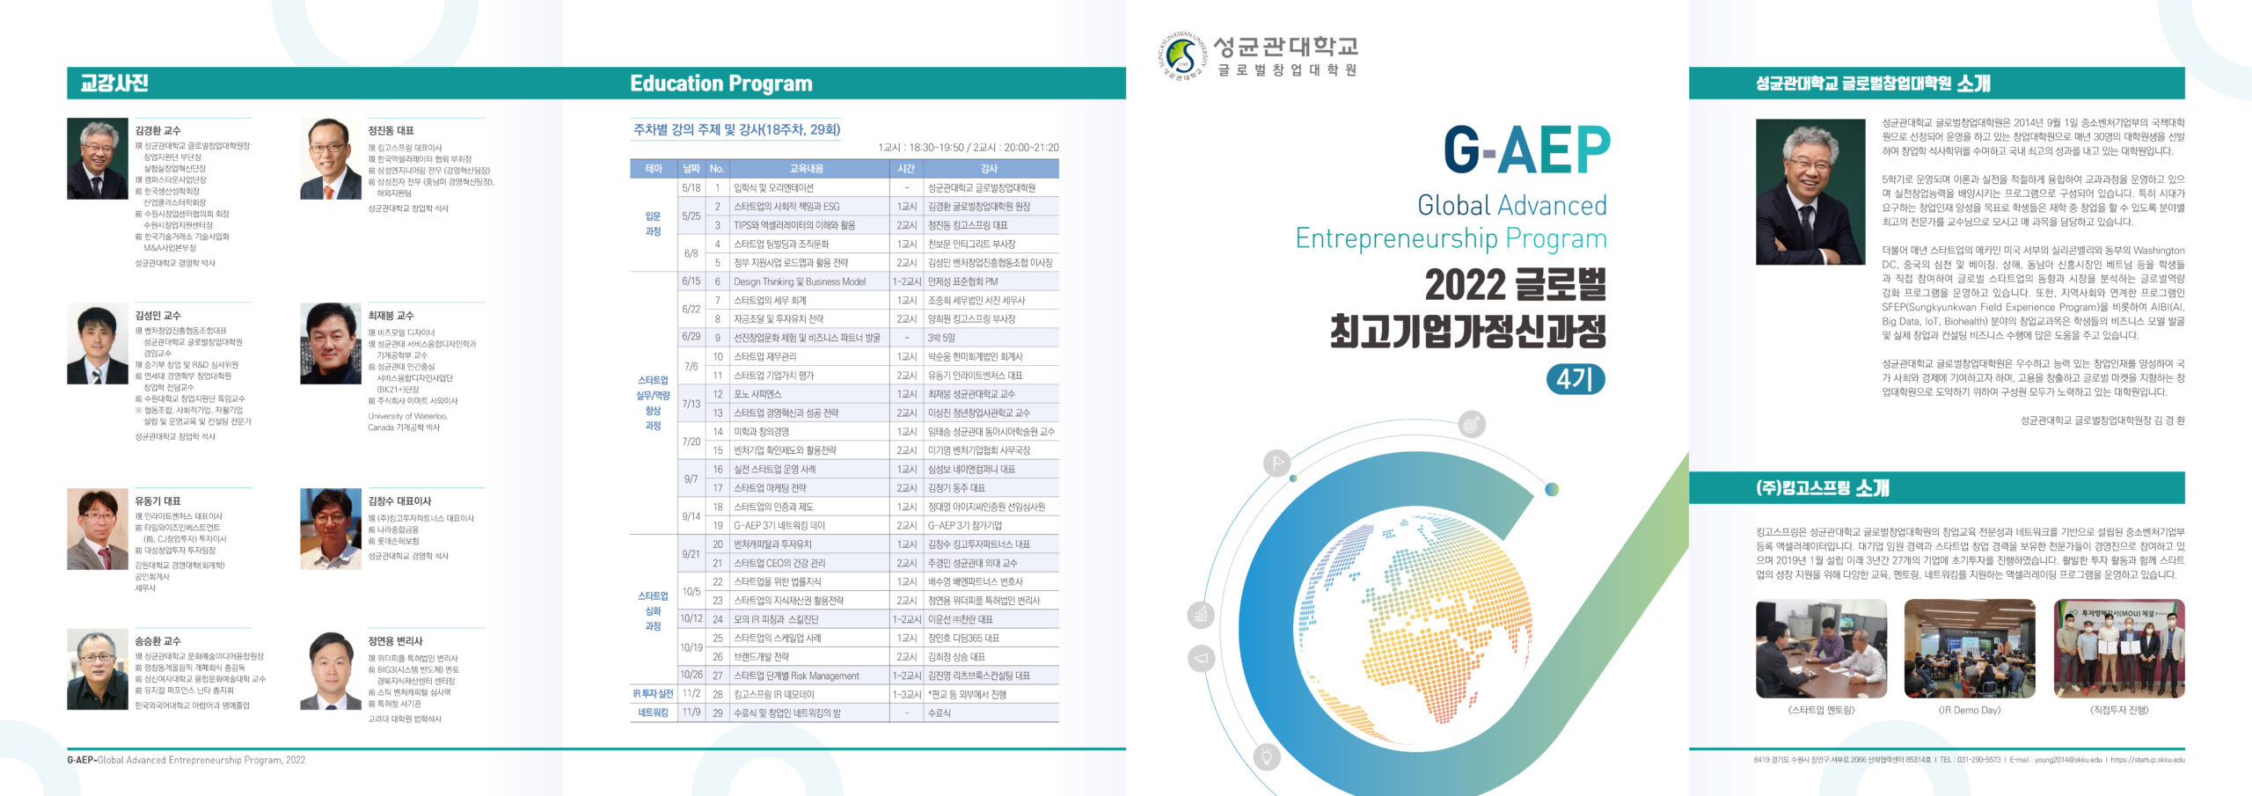
Task: Click the 직접투자 진행 MOU photo
Action: 2118,648
